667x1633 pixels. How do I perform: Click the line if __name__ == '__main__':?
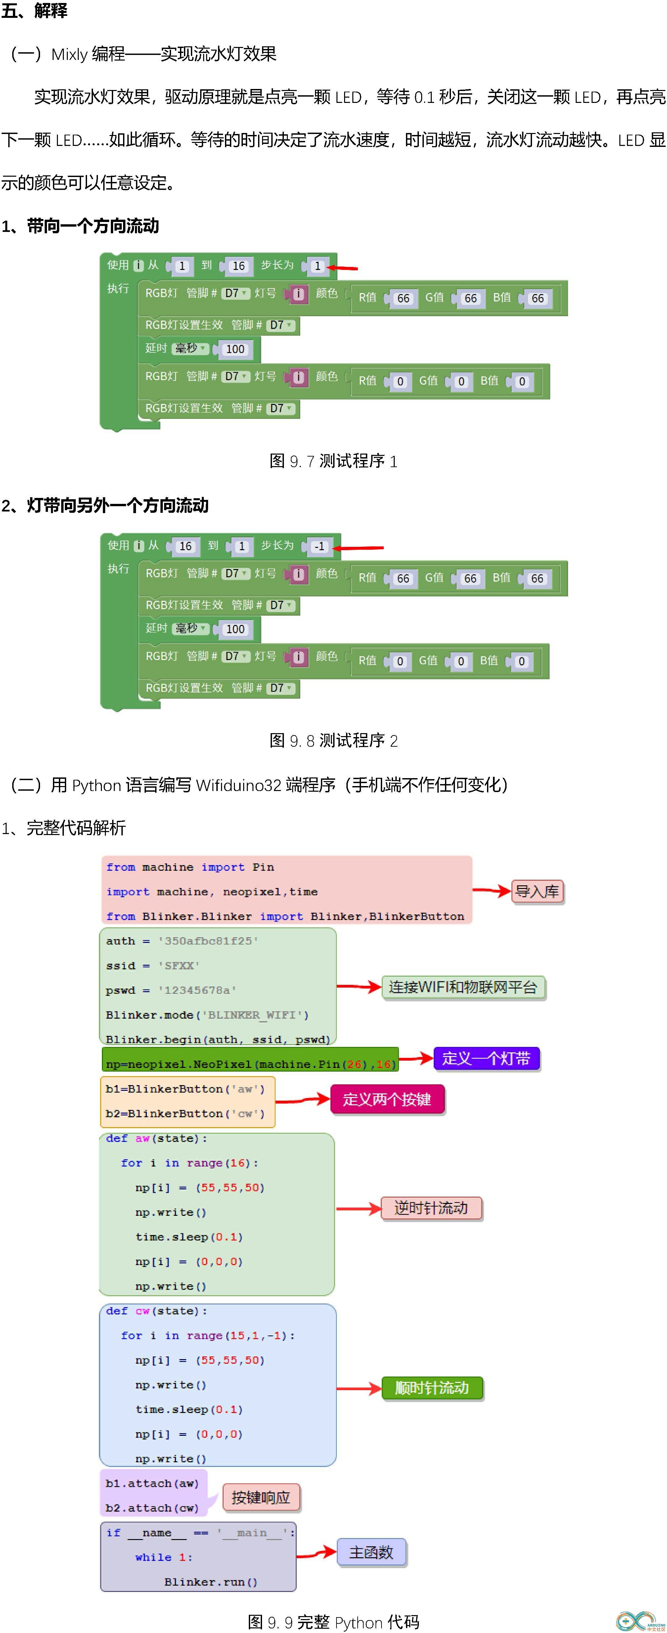[x=200, y=1533]
